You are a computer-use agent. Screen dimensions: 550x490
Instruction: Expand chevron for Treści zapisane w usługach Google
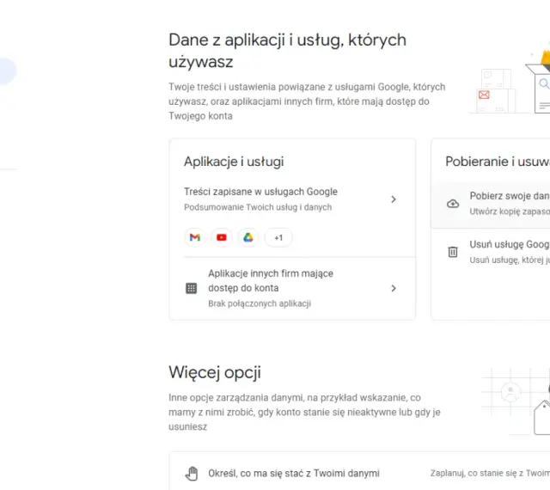point(394,199)
